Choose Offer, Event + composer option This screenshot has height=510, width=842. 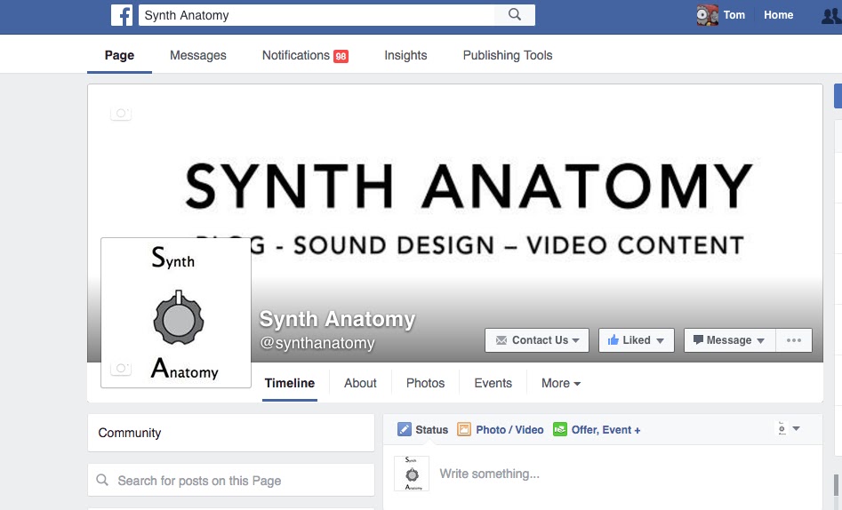tap(597, 430)
